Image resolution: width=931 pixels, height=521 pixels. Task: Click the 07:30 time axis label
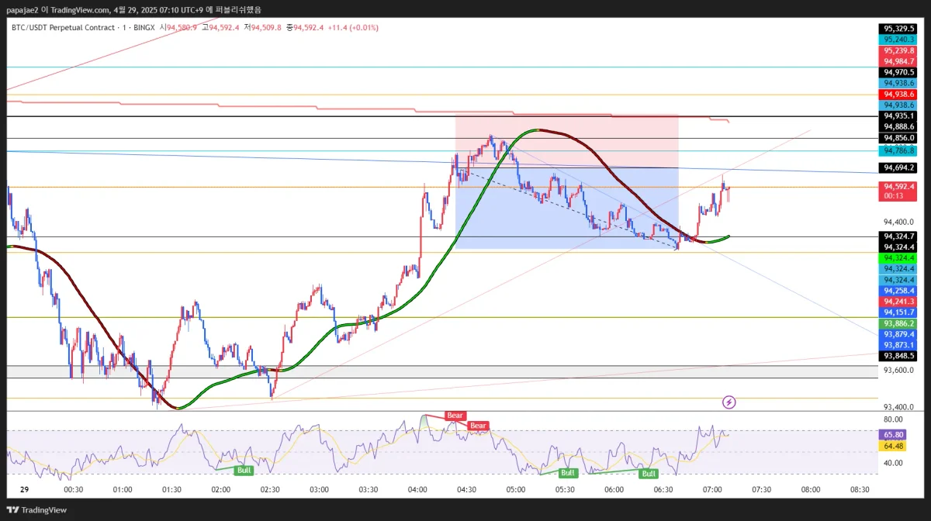point(762,490)
